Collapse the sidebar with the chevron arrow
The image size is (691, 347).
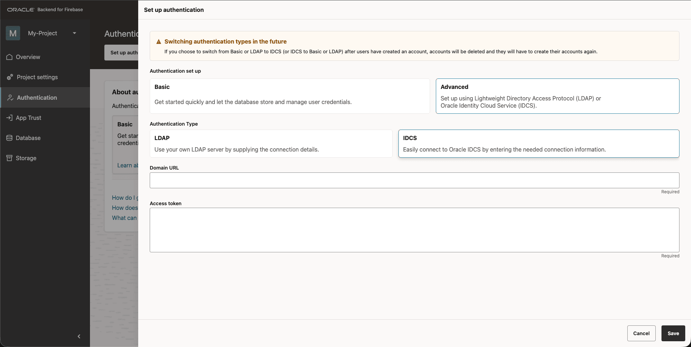pos(79,337)
